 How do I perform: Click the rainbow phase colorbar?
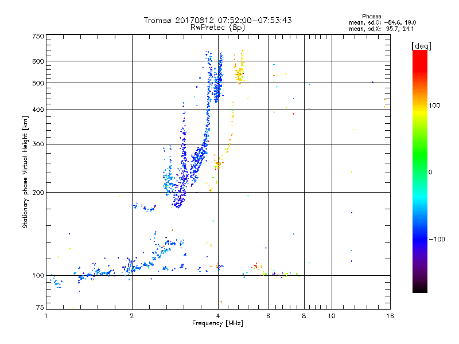tap(420, 171)
